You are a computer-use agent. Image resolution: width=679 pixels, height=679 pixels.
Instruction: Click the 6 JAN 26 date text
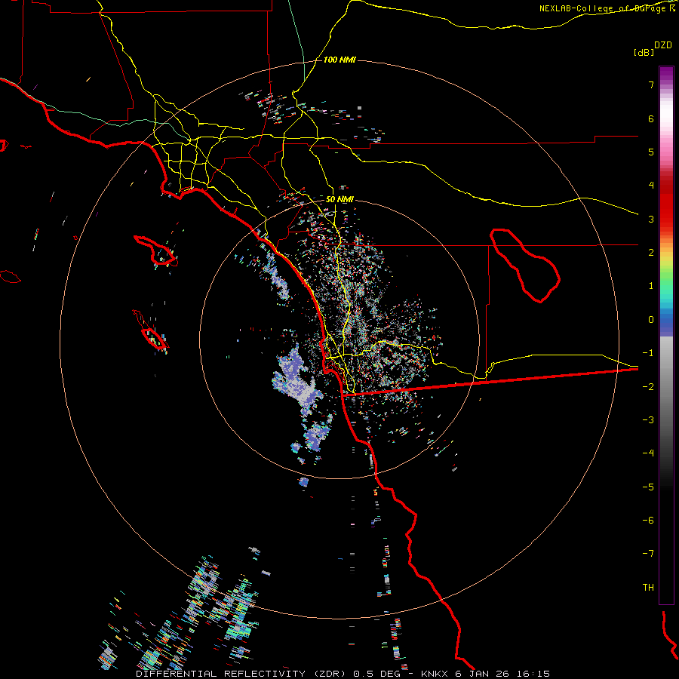click(x=481, y=674)
